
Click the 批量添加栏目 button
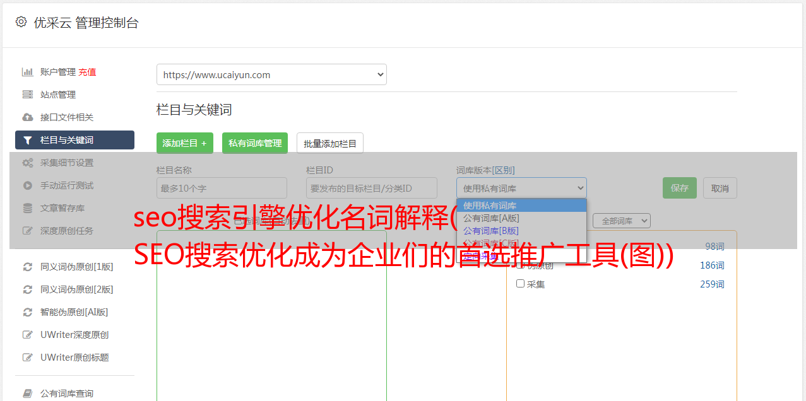tap(330, 143)
